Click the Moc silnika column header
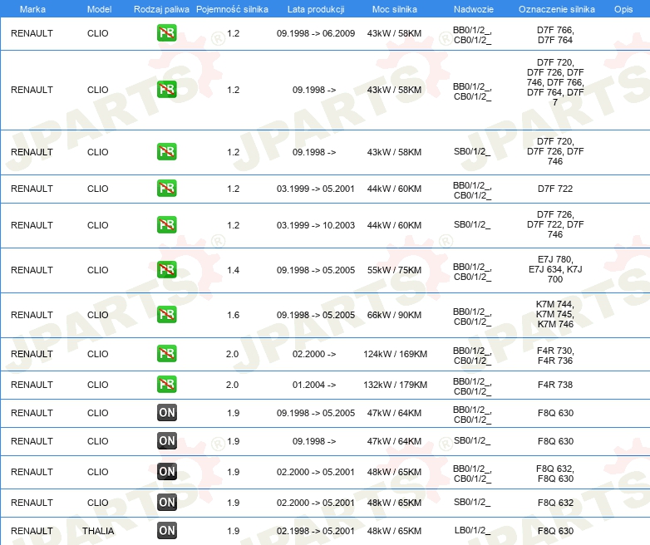The width and height of the screenshot is (650, 545). coord(394,9)
